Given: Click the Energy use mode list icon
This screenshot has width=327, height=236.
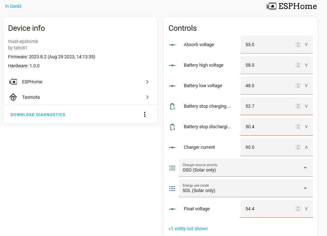Looking at the screenshot, I should (x=172, y=188).
